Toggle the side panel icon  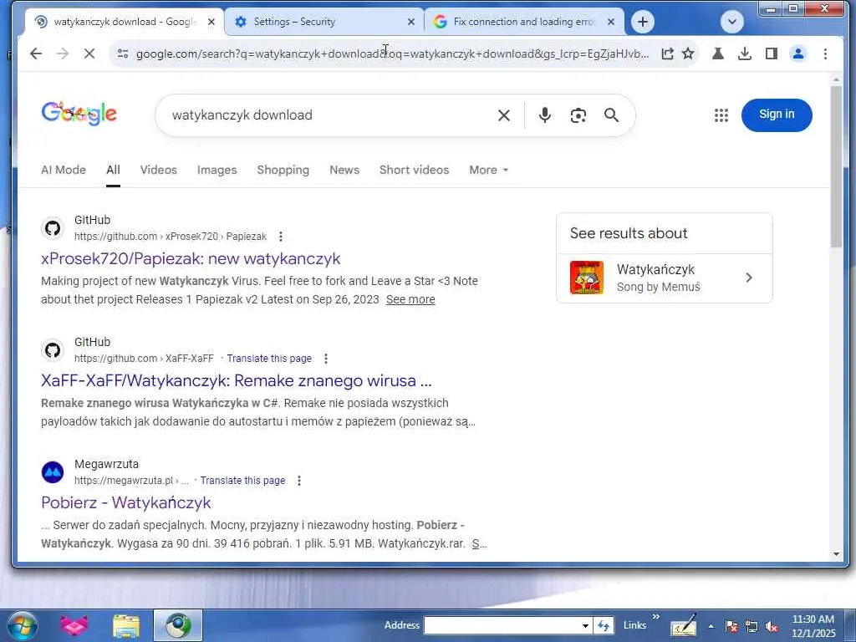tap(772, 53)
